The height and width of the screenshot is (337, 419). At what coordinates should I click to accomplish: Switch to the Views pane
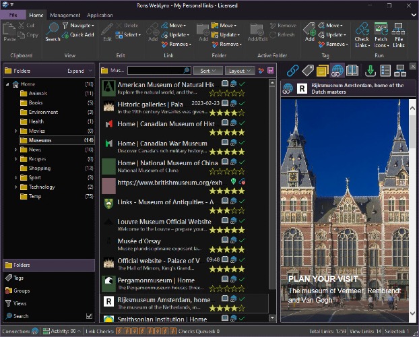(49, 303)
